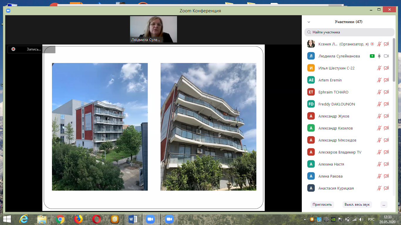Screen dimensions: 401x225
Task: Click the camera-off icon for Алескеров Владимир TV
Action: pos(386,152)
